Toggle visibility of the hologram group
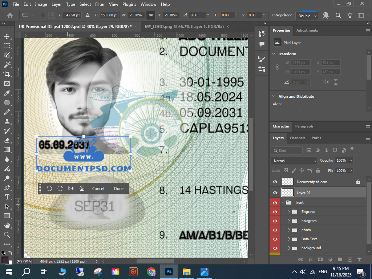 click(x=275, y=221)
